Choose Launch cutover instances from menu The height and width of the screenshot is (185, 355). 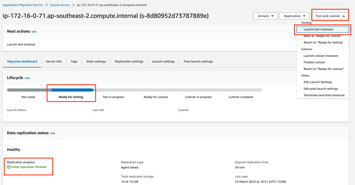(x=321, y=56)
